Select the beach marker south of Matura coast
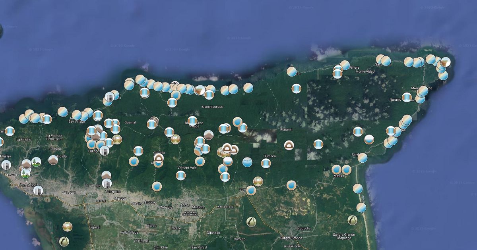Image resolution: width=477 pixels, height=250 pixels. click(x=361, y=208)
